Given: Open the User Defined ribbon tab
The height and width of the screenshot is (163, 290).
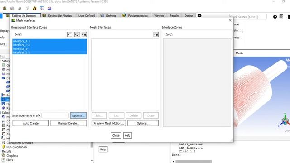Looking at the screenshot, I should coord(87,16).
